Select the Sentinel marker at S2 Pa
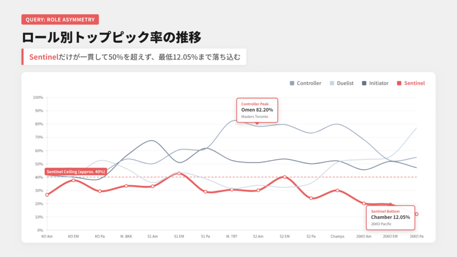457x257 pixels. click(311, 198)
